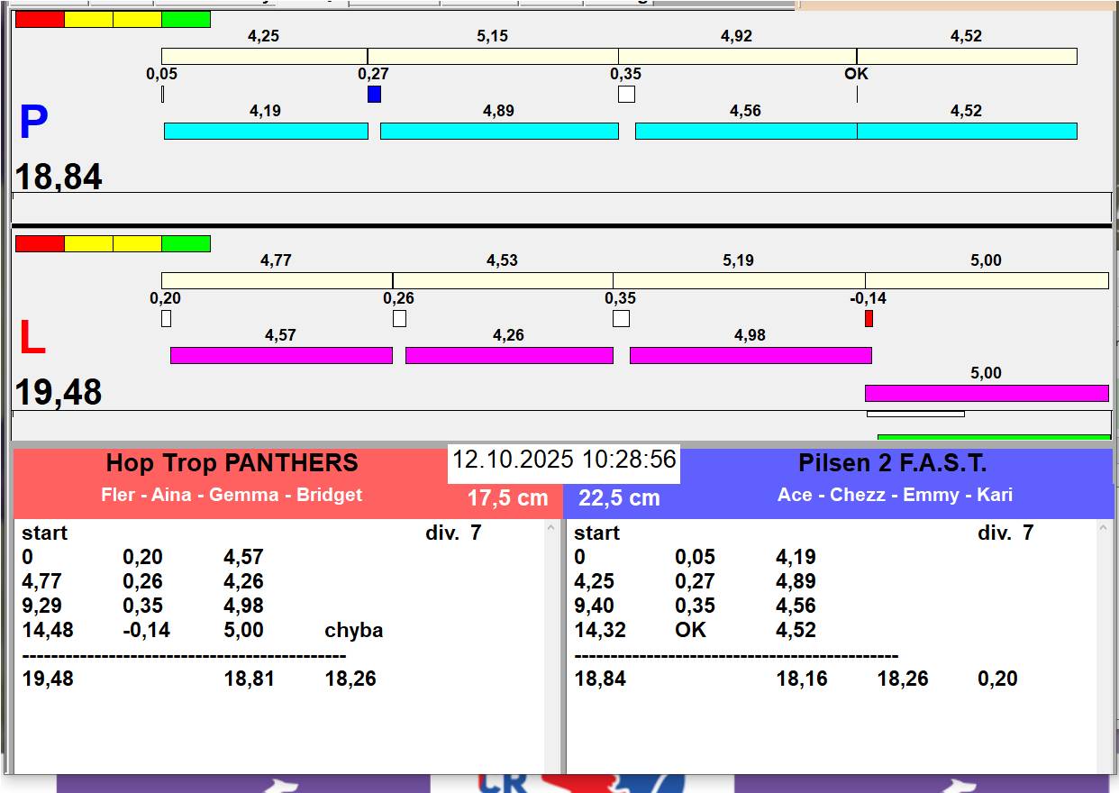Click the white 0,20 start marker in lane L
1119x793 pixels.
point(166,318)
